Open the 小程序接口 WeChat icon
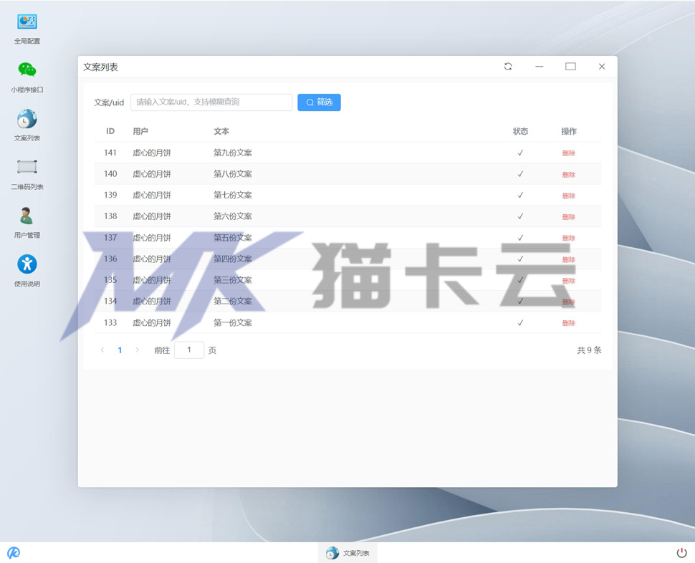The width and height of the screenshot is (695, 563). click(x=27, y=77)
